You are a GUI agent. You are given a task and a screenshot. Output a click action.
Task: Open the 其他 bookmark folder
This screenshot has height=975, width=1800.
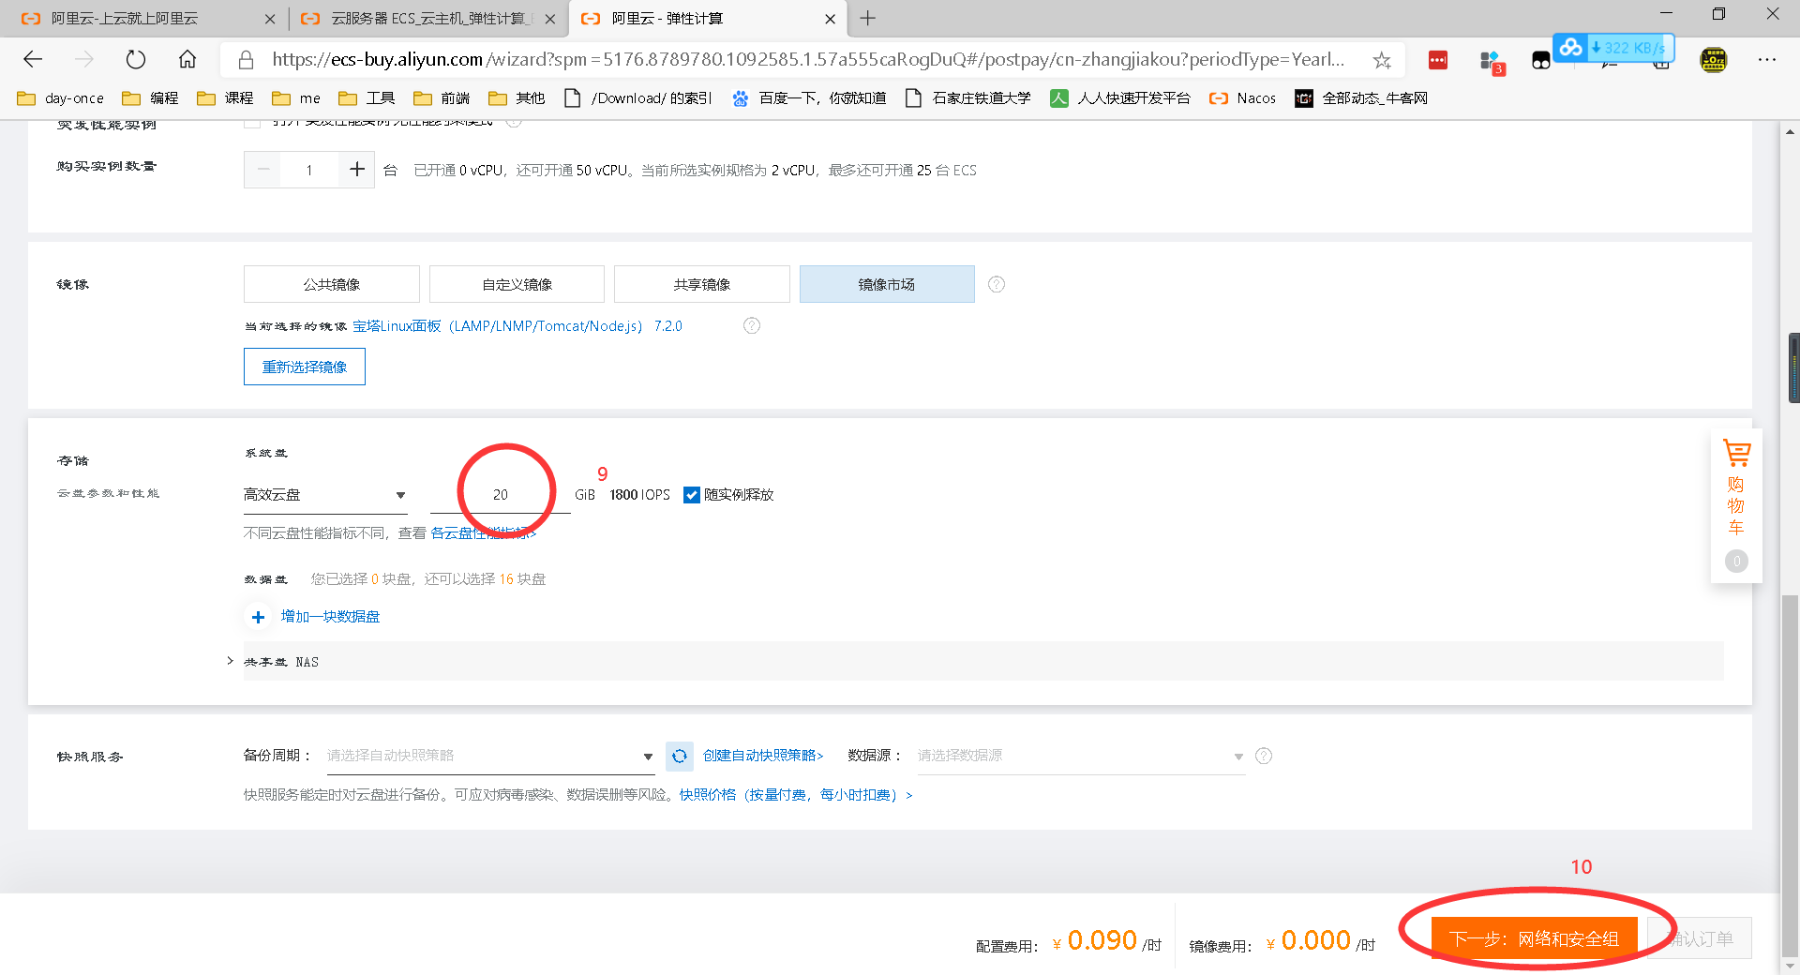click(x=517, y=98)
